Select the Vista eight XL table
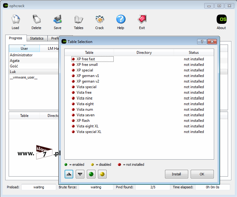237x197 pixels. (x=139, y=126)
